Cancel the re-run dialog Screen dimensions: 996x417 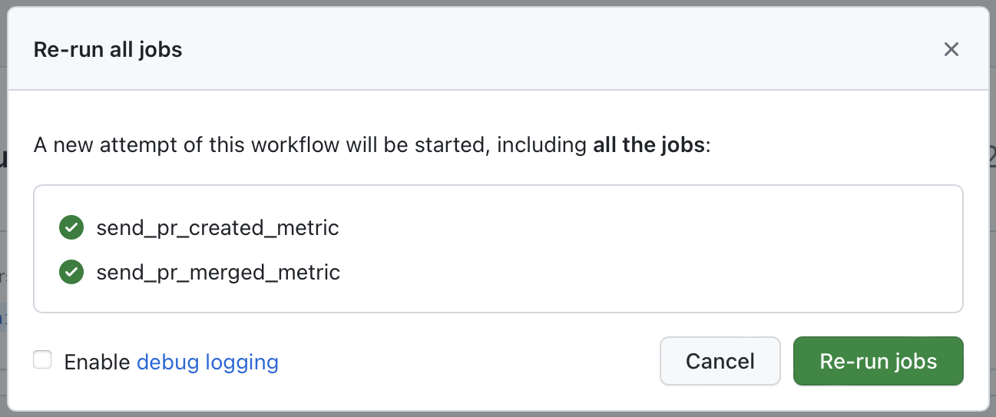coord(720,361)
